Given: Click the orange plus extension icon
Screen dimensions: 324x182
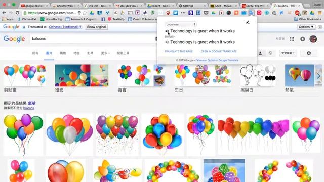Looking at the screenshot, I should [x=236, y=13].
